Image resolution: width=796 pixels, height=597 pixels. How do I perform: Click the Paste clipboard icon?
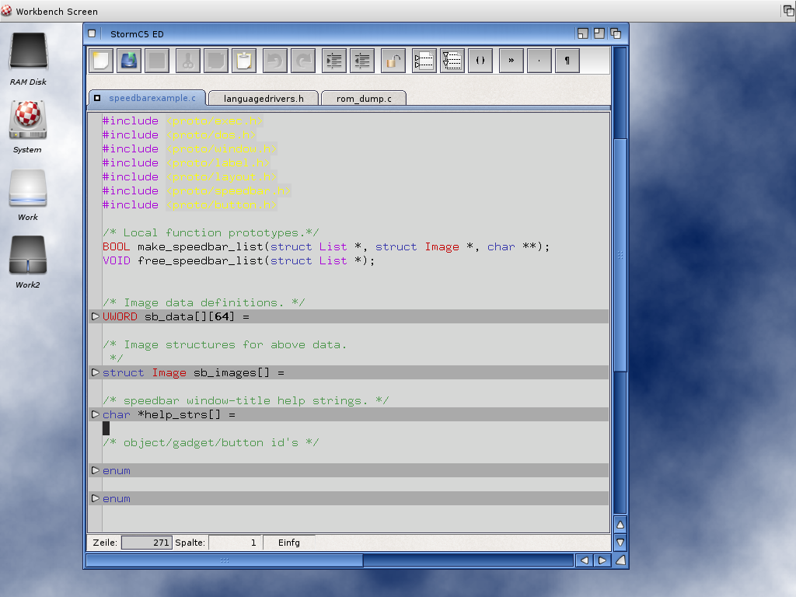[244, 61]
